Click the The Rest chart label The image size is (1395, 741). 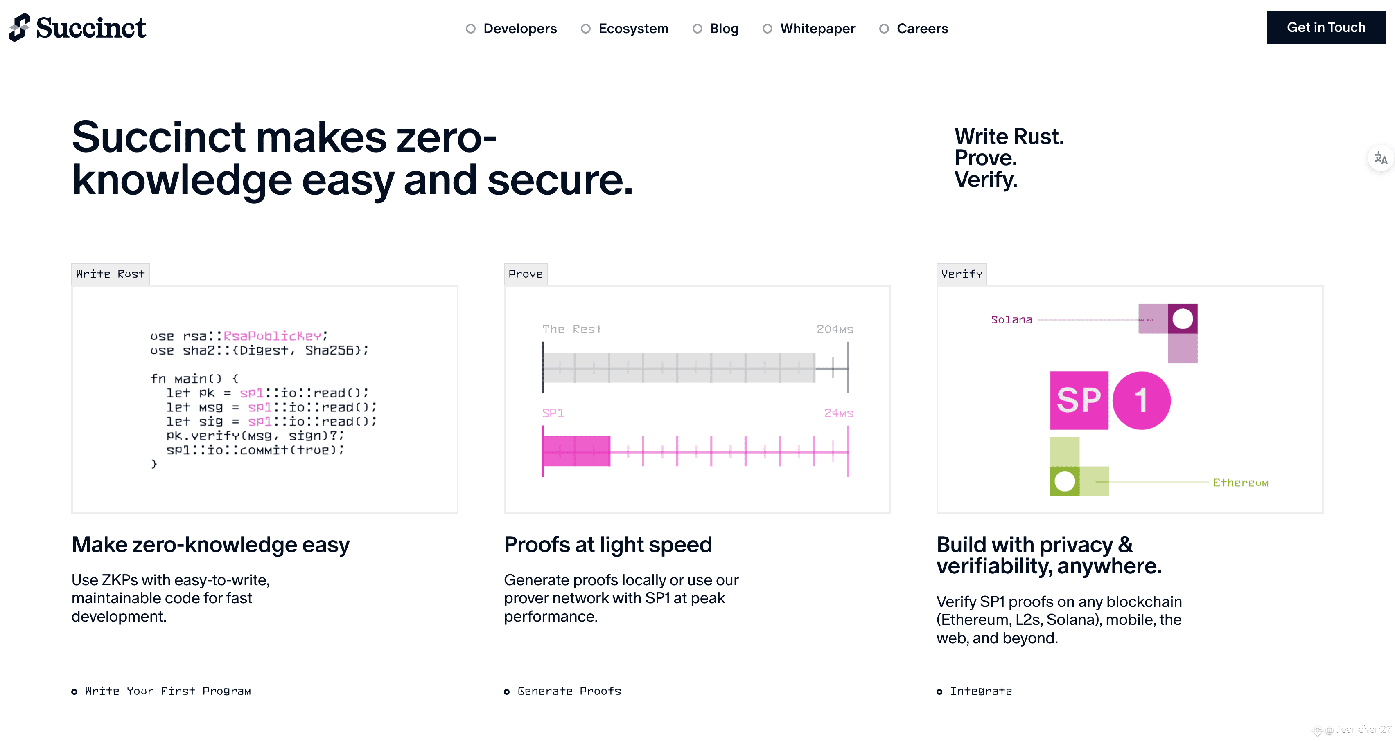pyautogui.click(x=572, y=329)
